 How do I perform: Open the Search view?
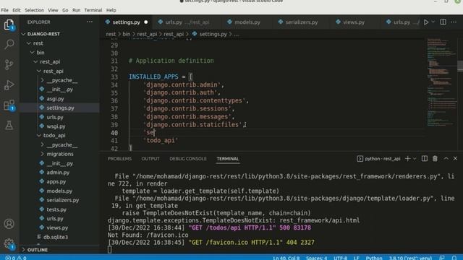9,44
